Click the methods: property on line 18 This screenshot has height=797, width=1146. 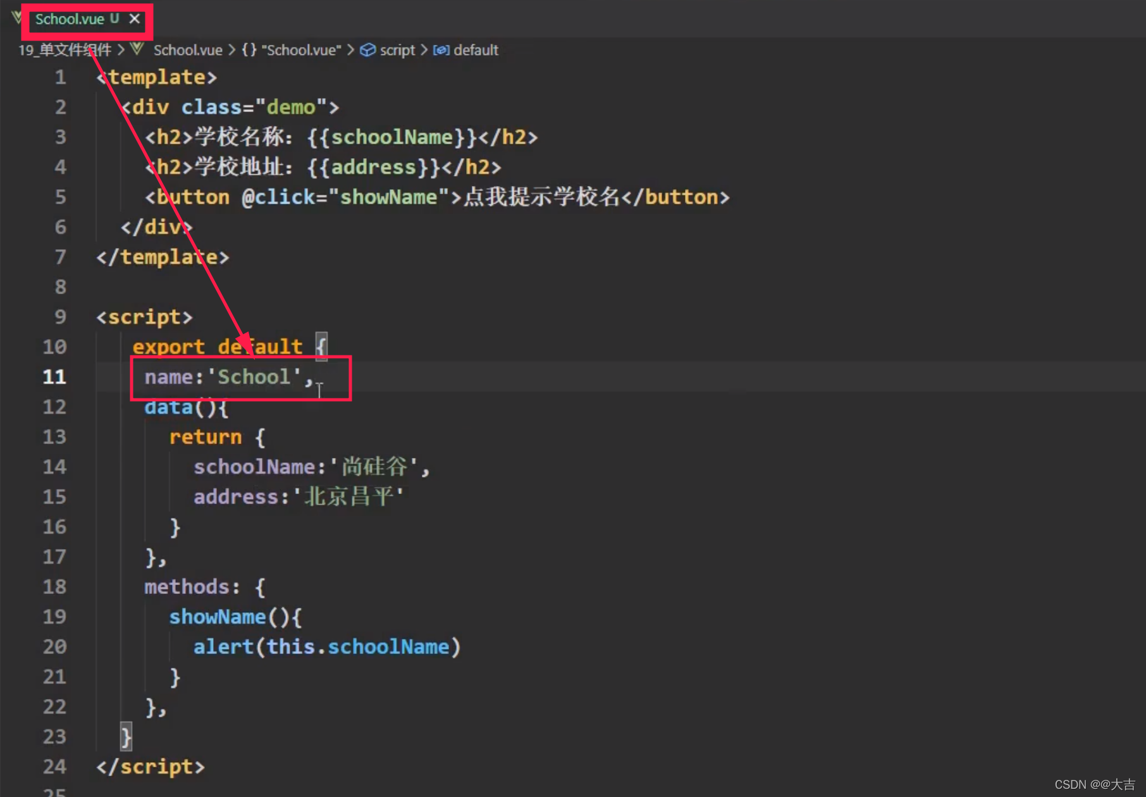(x=192, y=587)
